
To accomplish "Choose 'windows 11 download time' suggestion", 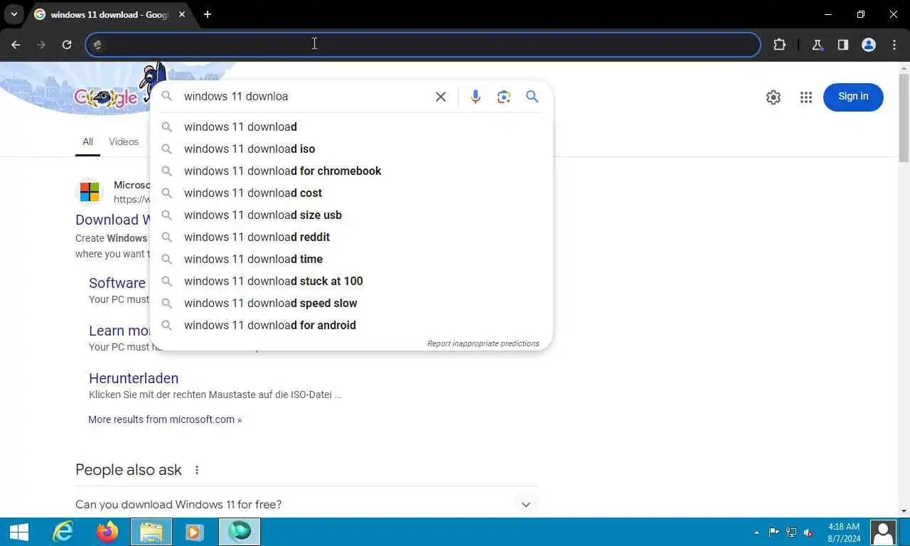I will (351, 259).
